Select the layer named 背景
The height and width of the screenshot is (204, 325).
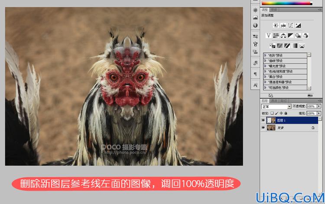[x=280, y=128]
